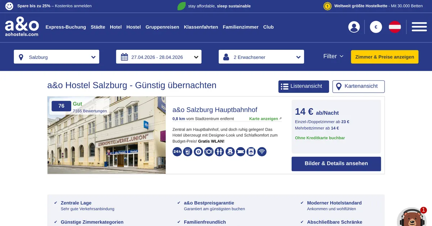
Task: Open Express-Buchung in navigation
Action: tap(66, 27)
